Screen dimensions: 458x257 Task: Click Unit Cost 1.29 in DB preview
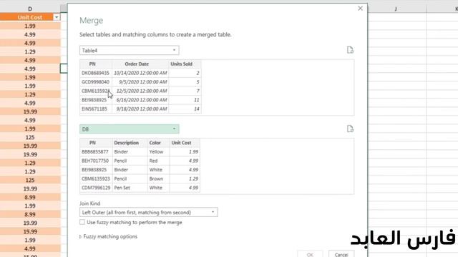tap(185, 179)
